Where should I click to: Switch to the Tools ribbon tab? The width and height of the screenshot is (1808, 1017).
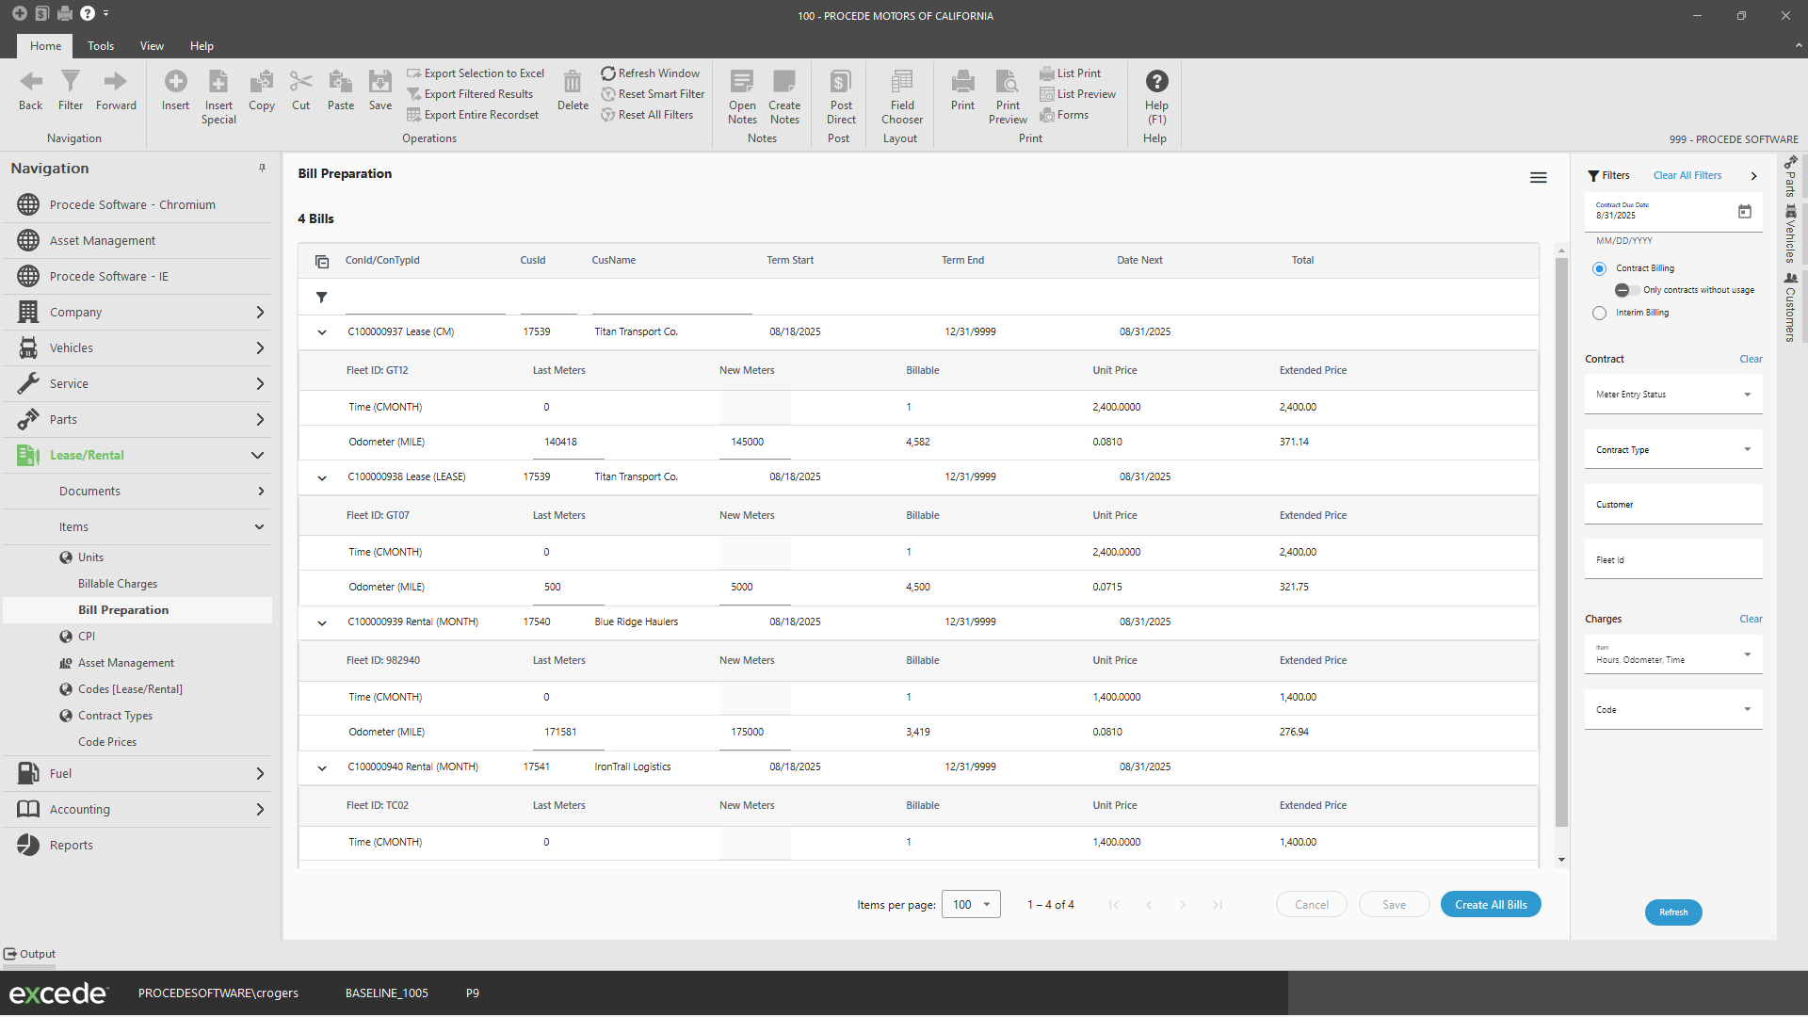coord(101,46)
